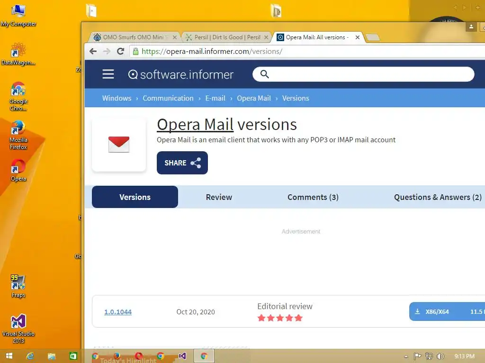Click the Editorial review star rating
Viewport: 485px width, 363px height.
[x=280, y=318]
